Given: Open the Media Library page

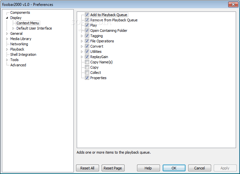Looking at the screenshot, I should (x=21, y=39).
